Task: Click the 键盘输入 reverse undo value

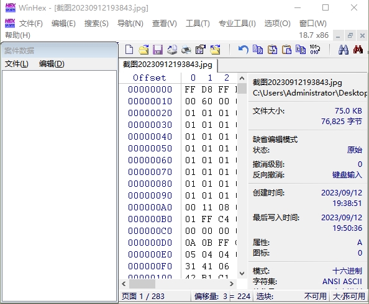Action: pyautogui.click(x=347, y=175)
